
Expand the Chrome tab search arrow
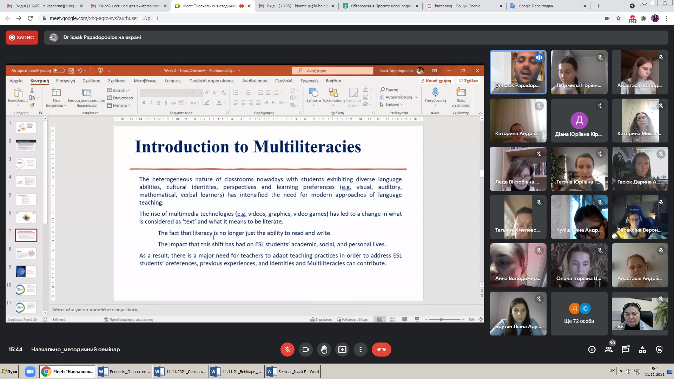pos(632,6)
